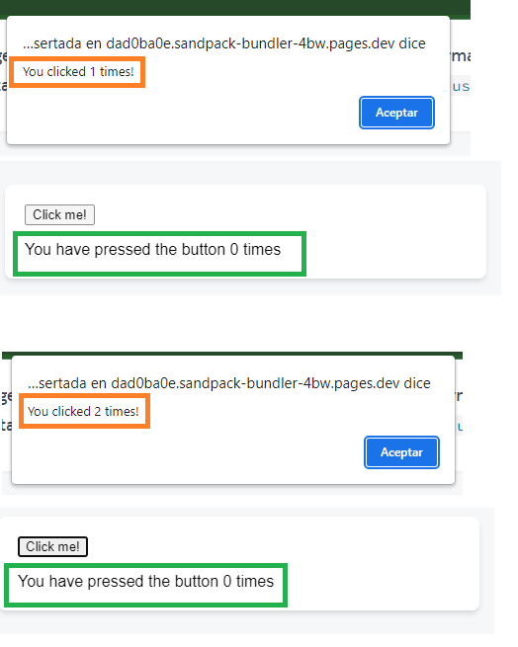Select the "You clicked 1 times!" alert message
This screenshot has height=647, width=518.
[78, 72]
